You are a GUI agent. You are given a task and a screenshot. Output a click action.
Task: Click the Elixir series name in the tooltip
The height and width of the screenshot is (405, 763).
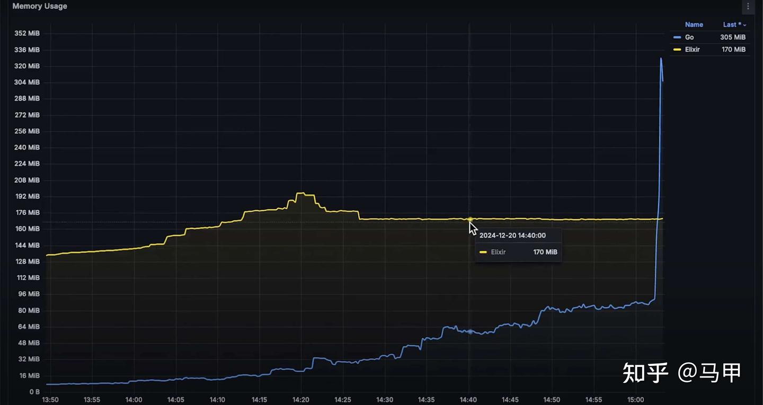(x=498, y=252)
